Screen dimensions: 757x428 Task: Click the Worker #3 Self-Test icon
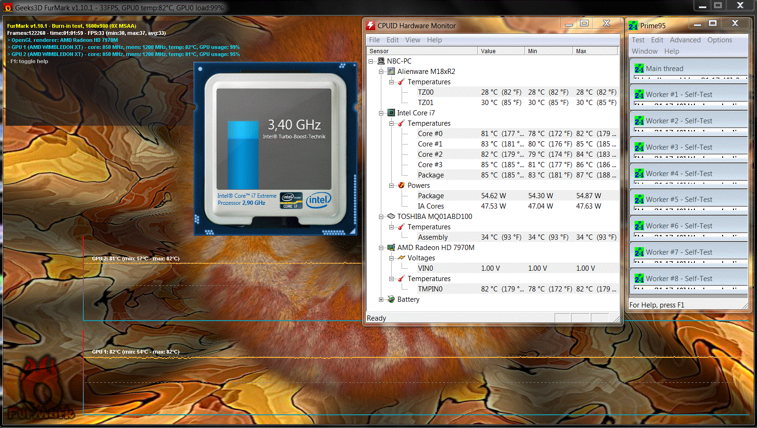coord(639,147)
